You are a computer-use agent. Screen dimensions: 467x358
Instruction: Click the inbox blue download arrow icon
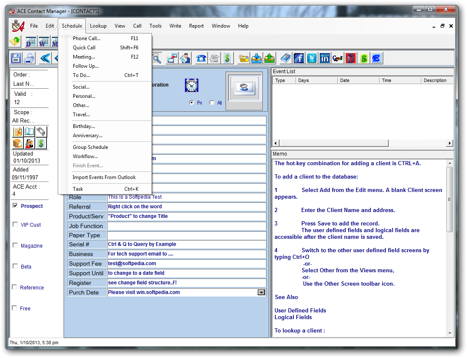pyautogui.click(x=257, y=58)
